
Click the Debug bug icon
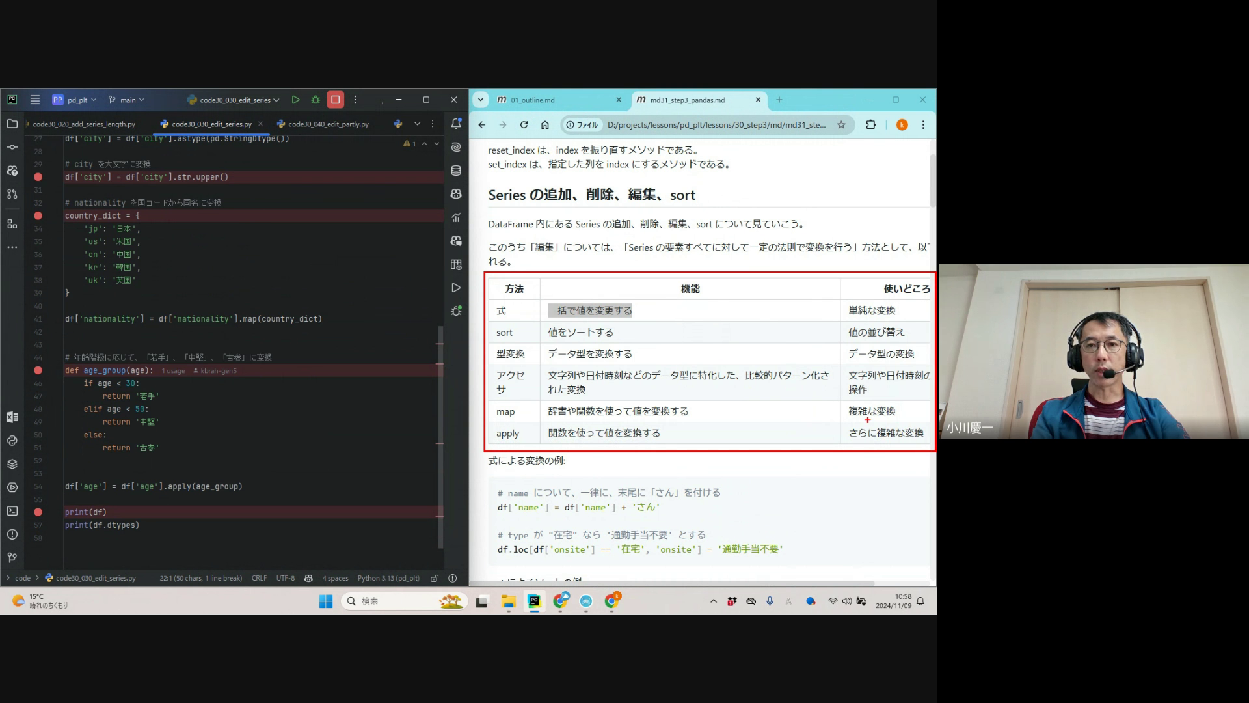pyautogui.click(x=316, y=100)
